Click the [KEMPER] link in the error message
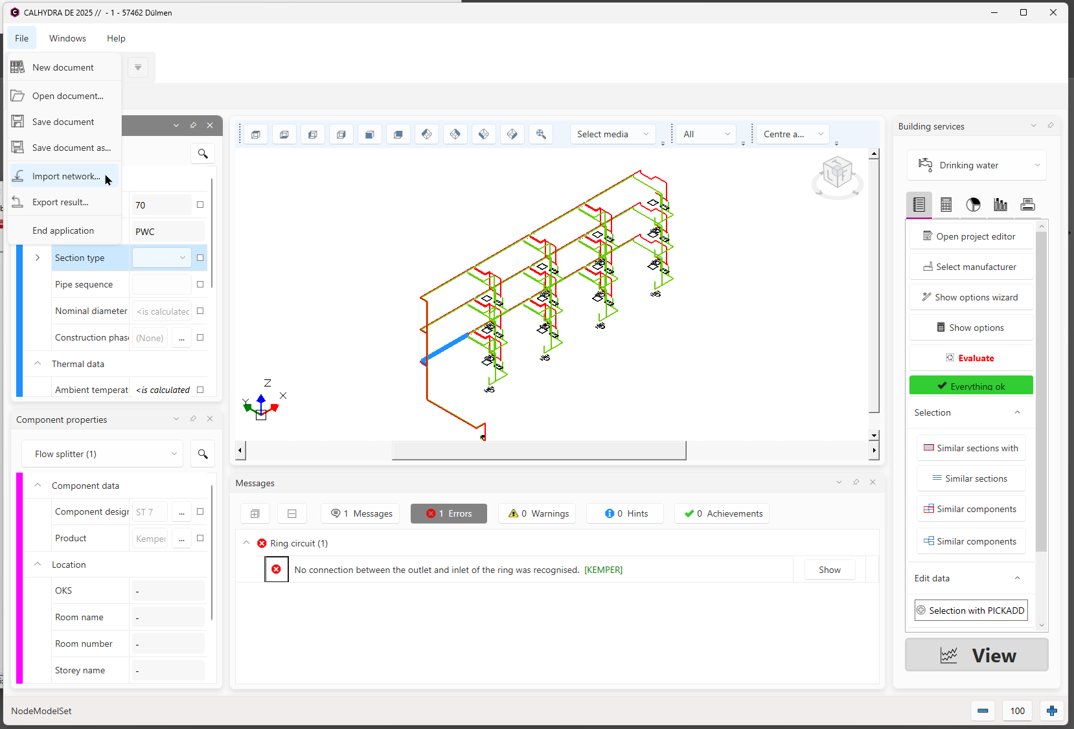Viewport: 1074px width, 729px height. pos(603,570)
